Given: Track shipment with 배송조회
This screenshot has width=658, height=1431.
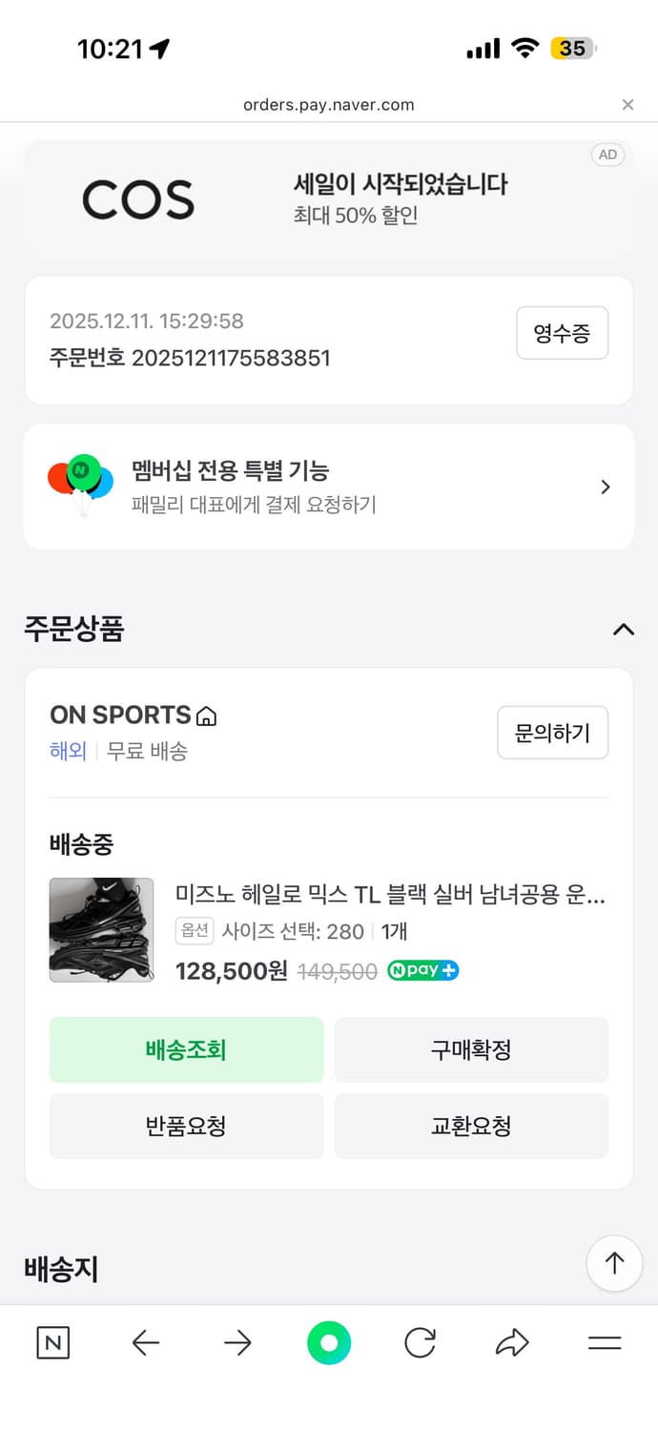Looking at the screenshot, I should 186,1049.
